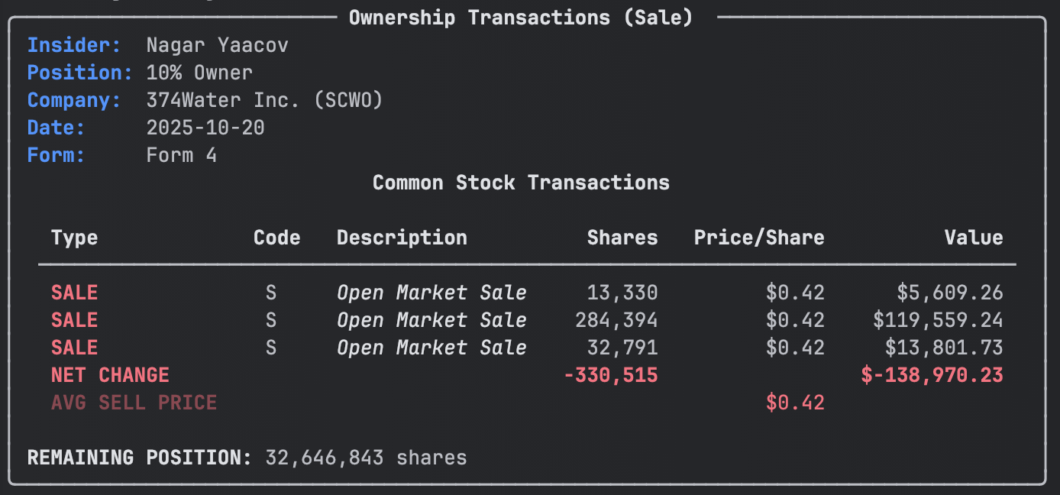Click the "Ownership Transactions (Sale)" panel title
Viewport: 1060px width, 495px height.
pos(520,18)
